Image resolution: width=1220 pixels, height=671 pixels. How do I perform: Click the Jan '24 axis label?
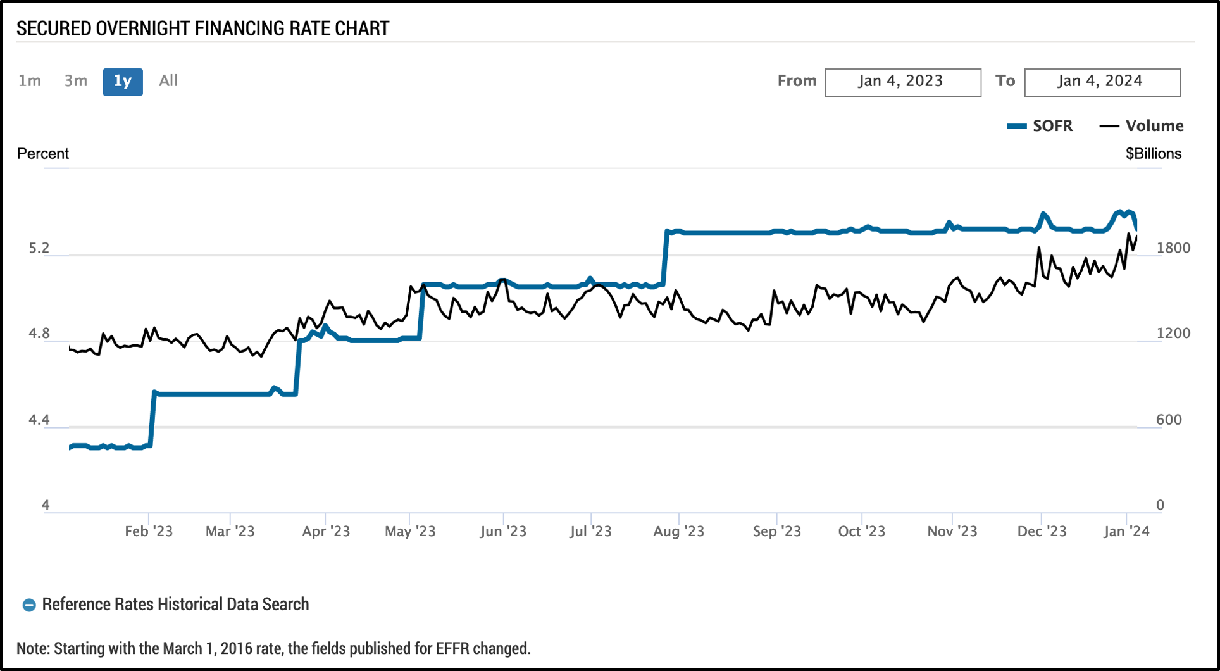pos(1126,531)
